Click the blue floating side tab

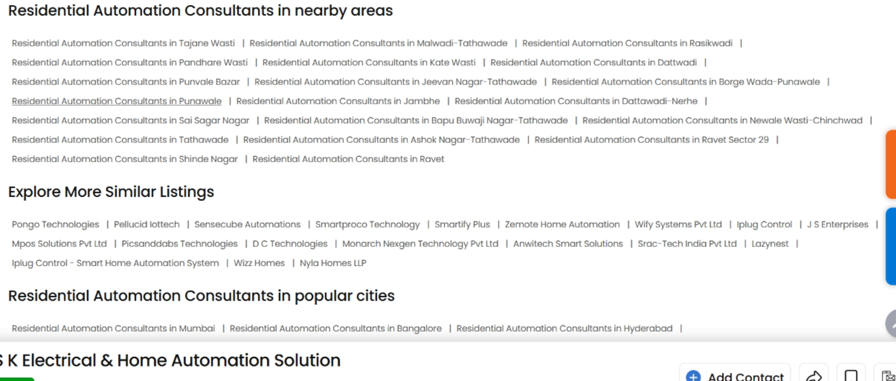891,246
